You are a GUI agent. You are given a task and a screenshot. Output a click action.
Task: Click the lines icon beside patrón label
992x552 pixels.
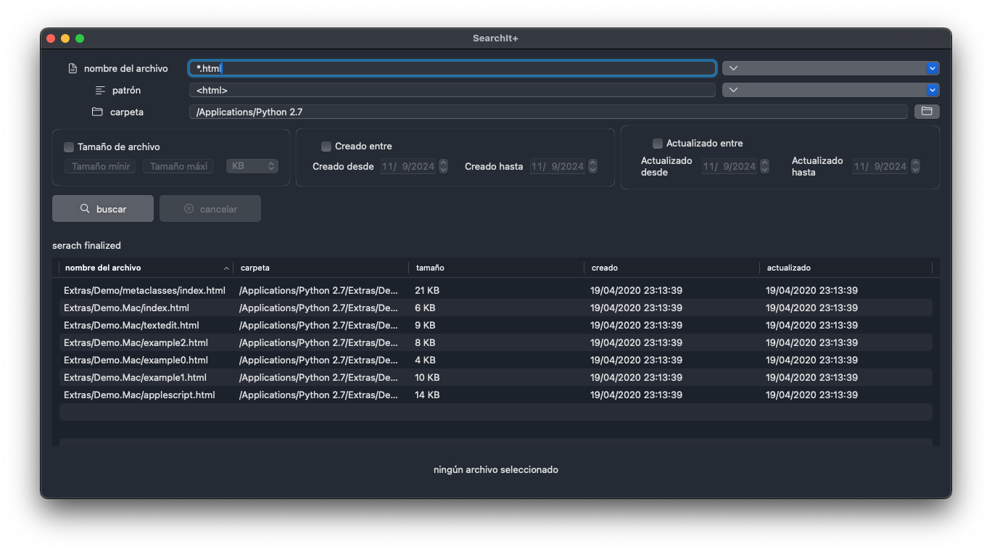pyautogui.click(x=99, y=89)
